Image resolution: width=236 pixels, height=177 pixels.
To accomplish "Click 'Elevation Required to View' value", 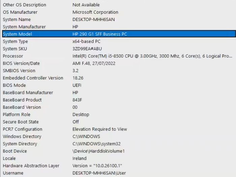I will coord(100,129).
